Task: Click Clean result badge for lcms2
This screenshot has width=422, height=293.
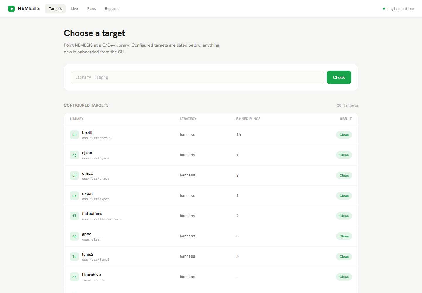Action: coord(344,257)
